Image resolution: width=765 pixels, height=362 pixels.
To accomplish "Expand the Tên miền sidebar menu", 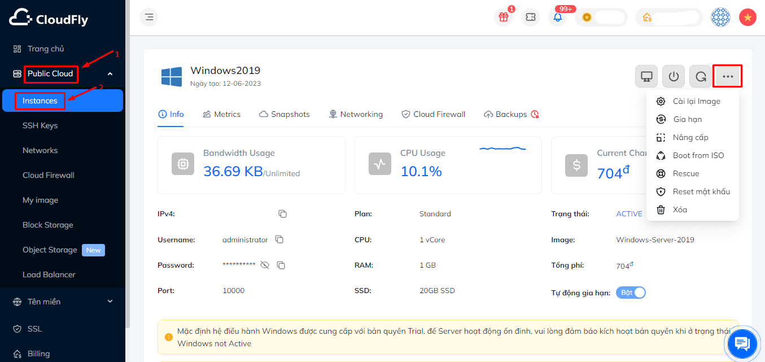I will coord(110,302).
